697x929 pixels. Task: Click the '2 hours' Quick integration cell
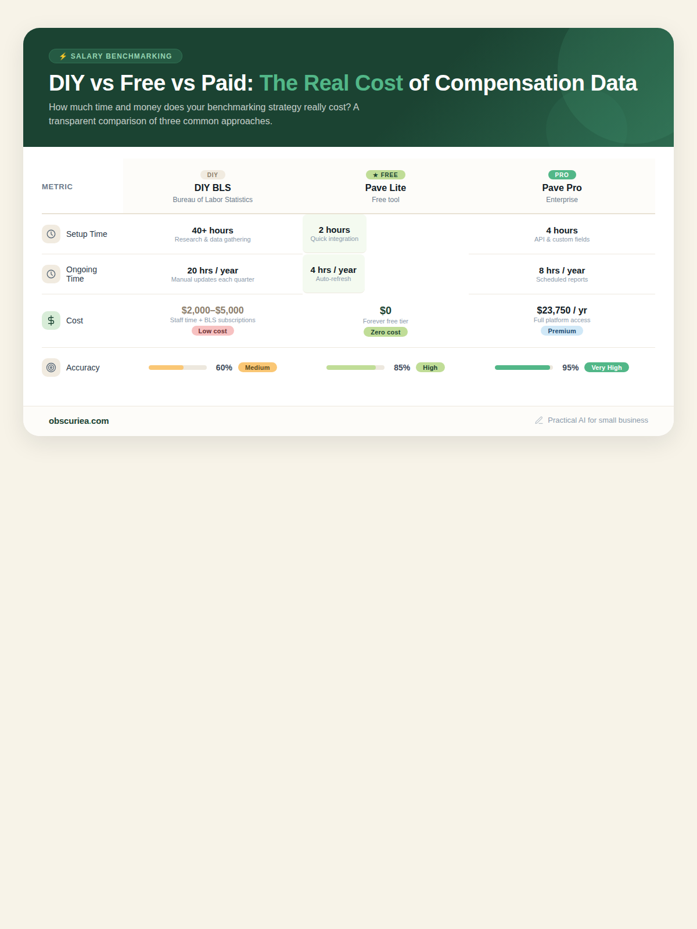tap(335, 233)
